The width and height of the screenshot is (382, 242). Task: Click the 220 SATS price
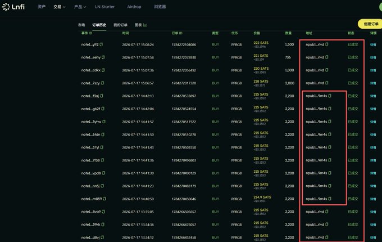(x=261, y=69)
